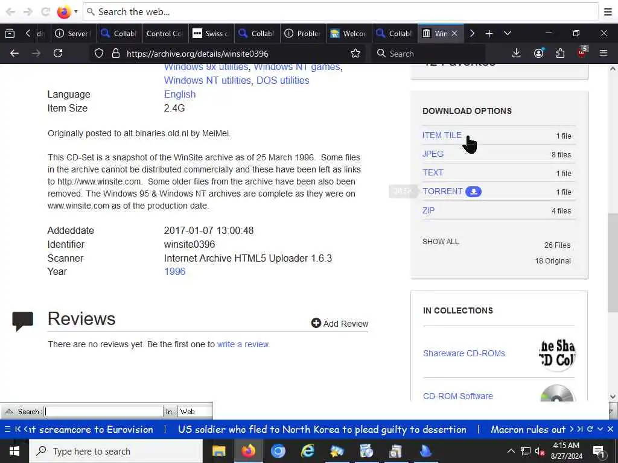Click the 'write a review' link
Screen dimensions: 618x463
point(243,344)
